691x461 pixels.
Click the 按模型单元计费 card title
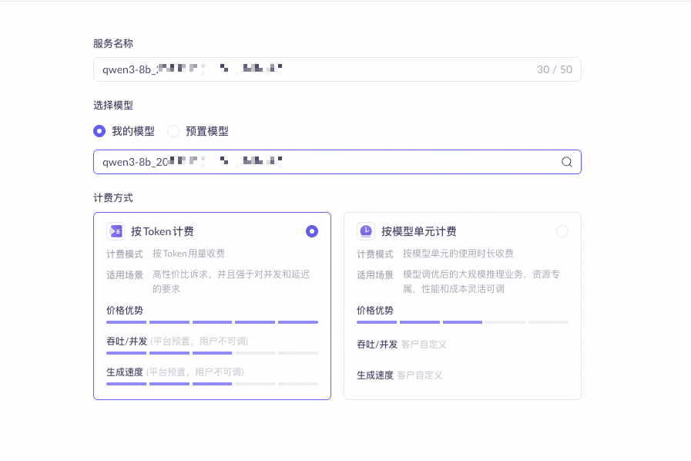point(418,231)
